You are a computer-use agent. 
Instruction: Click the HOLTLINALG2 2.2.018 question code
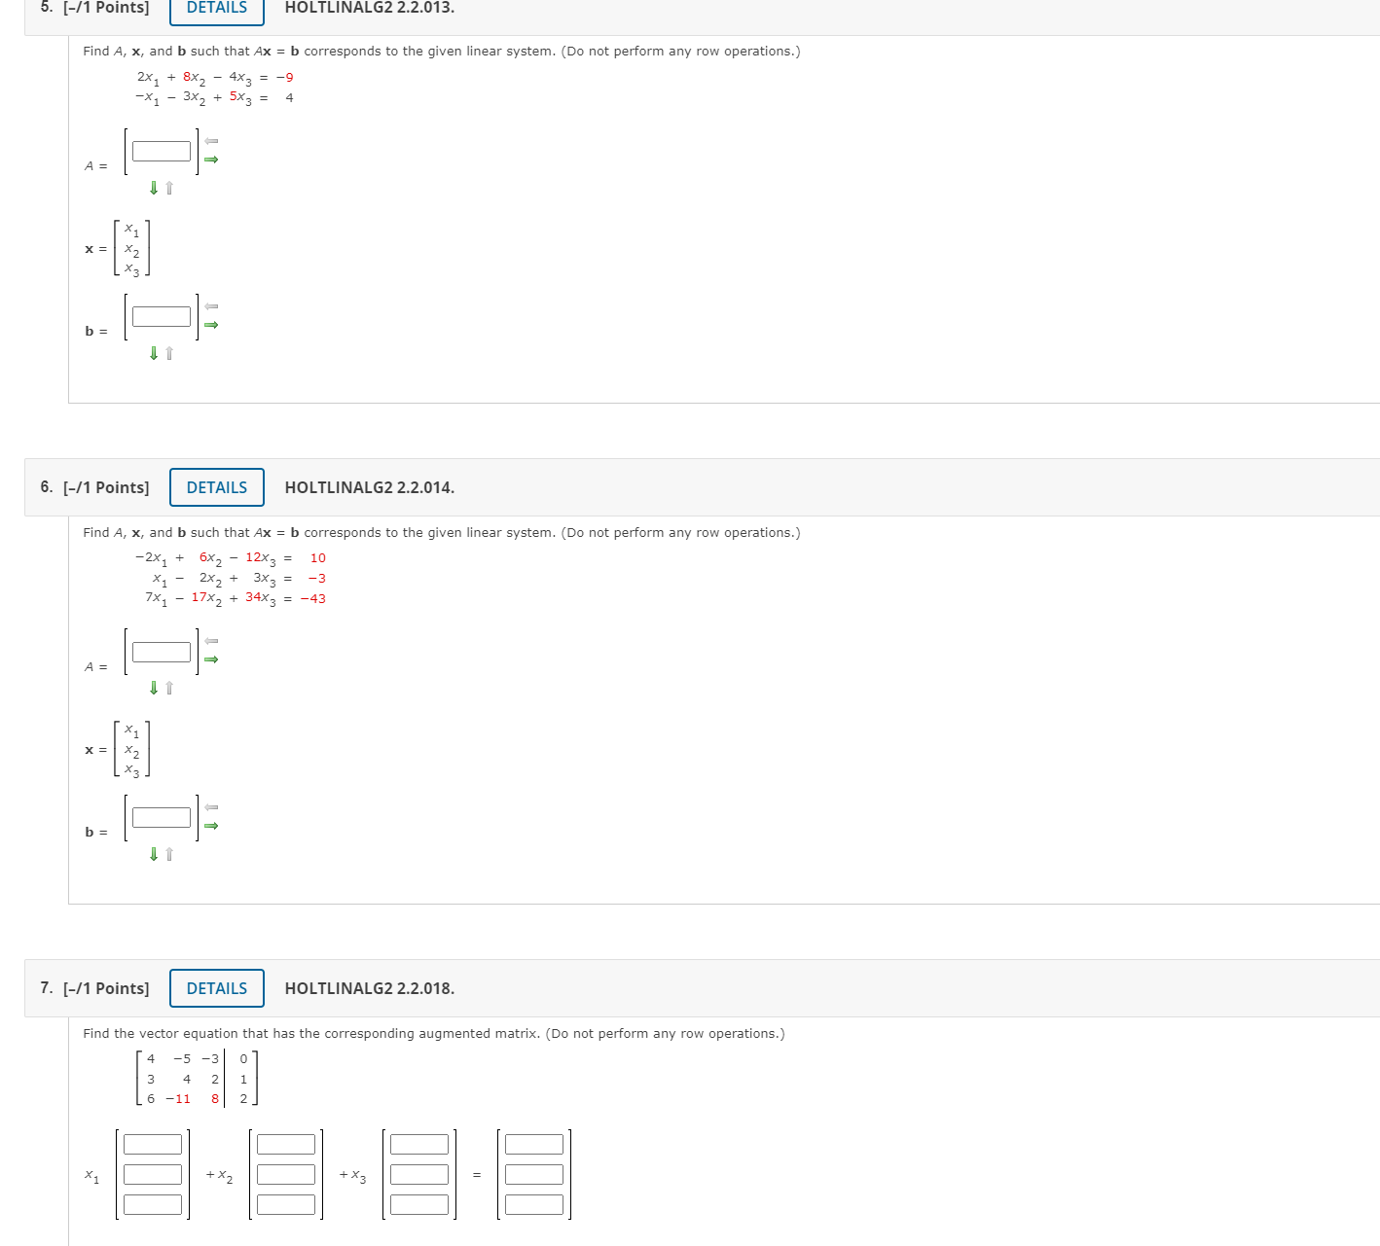tap(370, 988)
